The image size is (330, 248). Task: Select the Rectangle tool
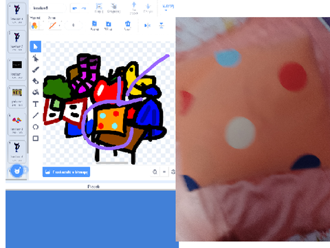(35, 138)
